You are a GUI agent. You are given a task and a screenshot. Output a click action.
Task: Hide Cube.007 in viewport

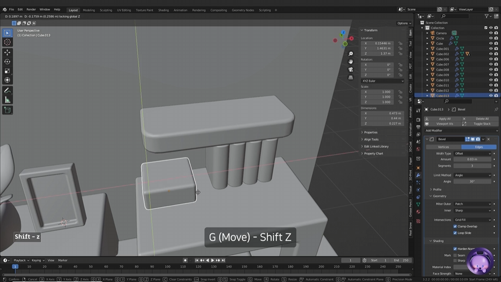tap(491, 64)
